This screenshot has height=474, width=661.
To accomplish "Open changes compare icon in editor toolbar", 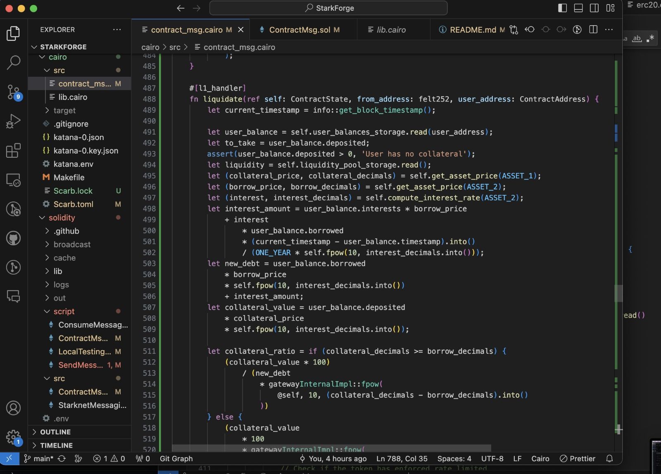I will [514, 30].
